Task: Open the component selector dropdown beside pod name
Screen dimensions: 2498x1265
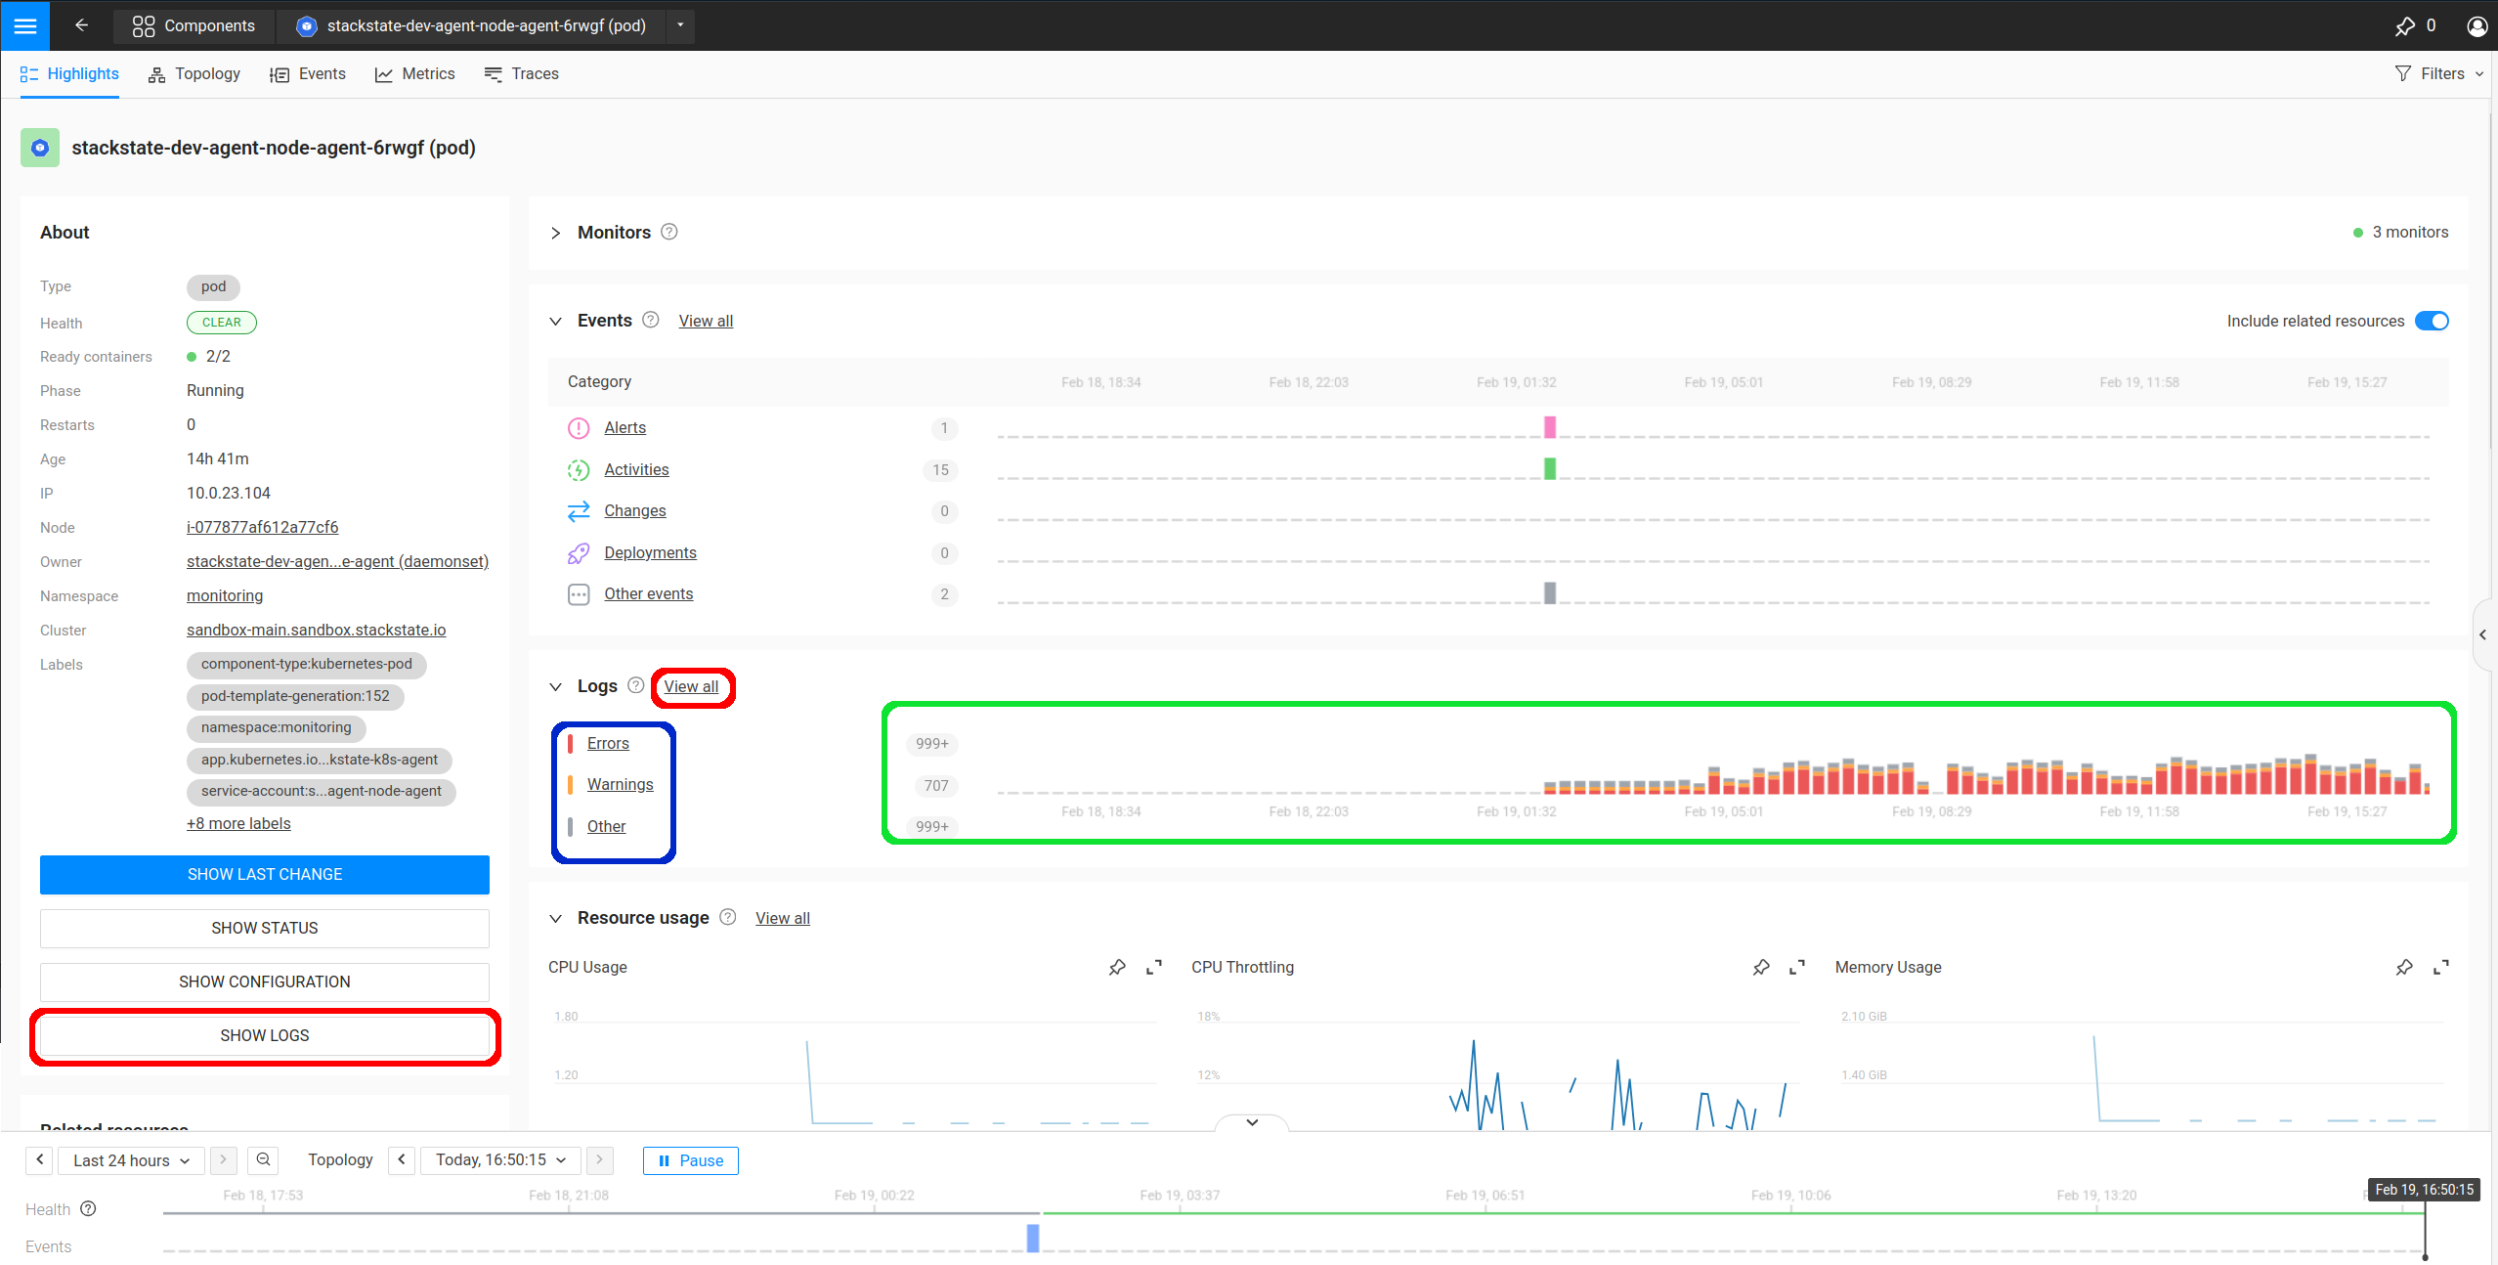Action: click(x=679, y=25)
